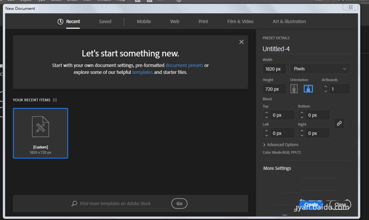
Task: Decrease the Left bleed value
Action: coord(266,135)
